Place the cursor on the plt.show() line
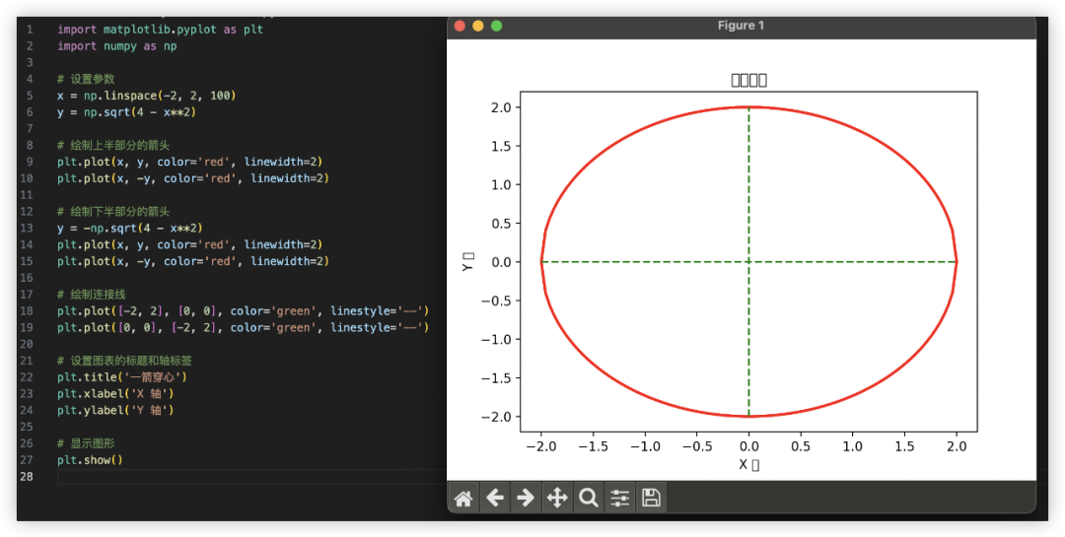Screen dimensions: 1065x537 pyautogui.click(x=90, y=460)
